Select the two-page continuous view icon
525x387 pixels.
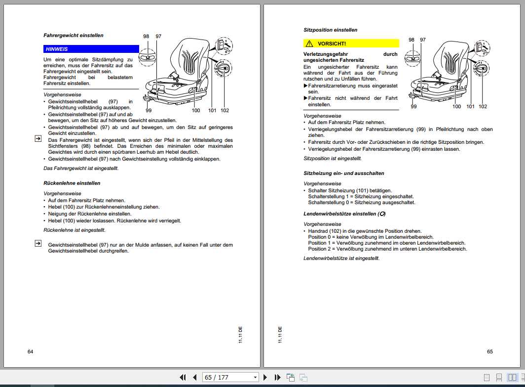523,378
